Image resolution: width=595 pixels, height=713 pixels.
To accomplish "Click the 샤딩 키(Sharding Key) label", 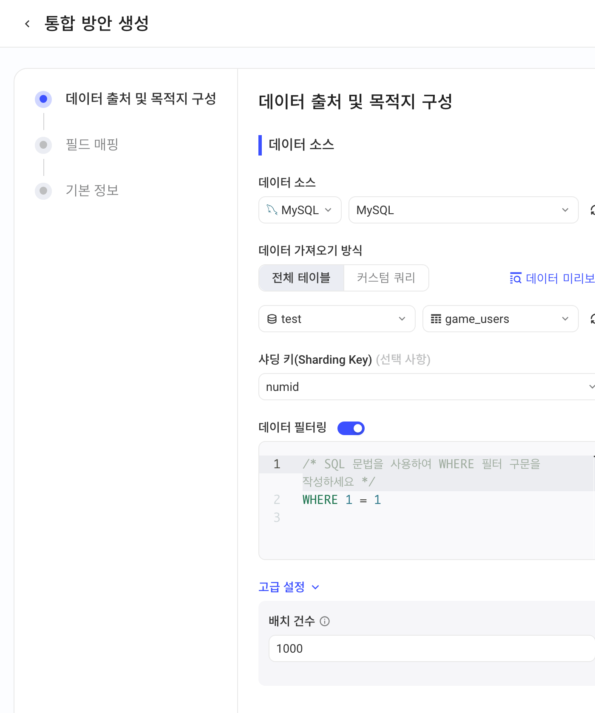I will click(x=315, y=359).
